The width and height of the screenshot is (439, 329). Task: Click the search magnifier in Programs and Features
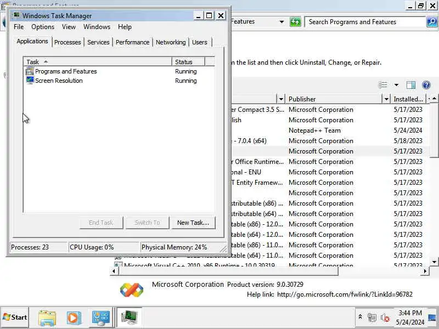431,21
